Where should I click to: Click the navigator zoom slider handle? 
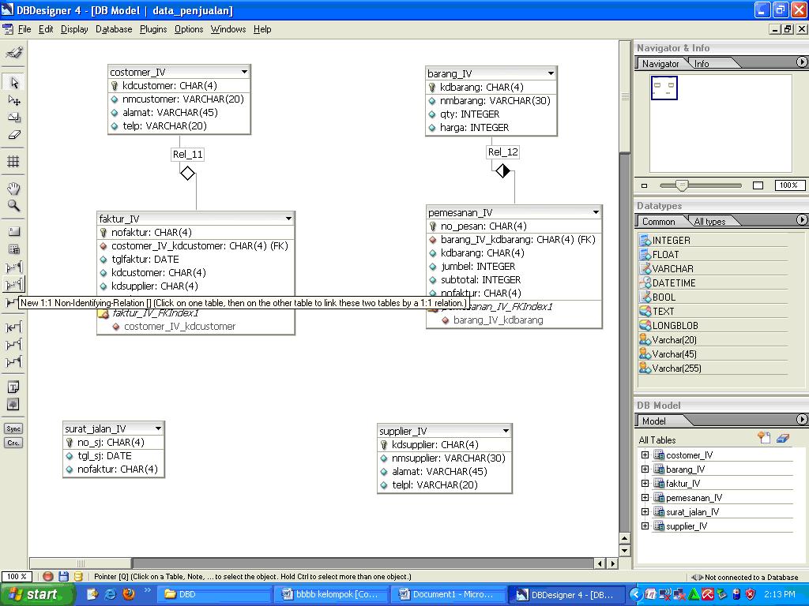(x=682, y=185)
